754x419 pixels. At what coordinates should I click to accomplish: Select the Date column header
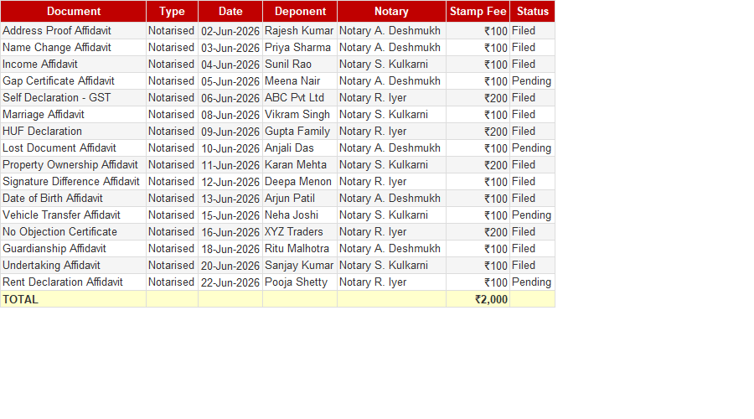click(230, 12)
